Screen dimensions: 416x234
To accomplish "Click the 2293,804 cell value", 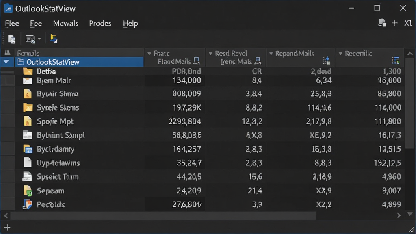I will coord(185,121).
